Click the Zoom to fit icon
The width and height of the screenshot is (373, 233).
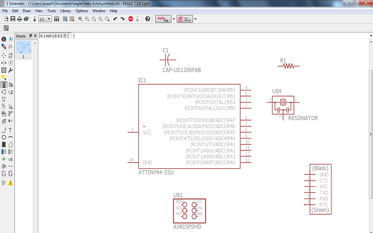coord(80,19)
